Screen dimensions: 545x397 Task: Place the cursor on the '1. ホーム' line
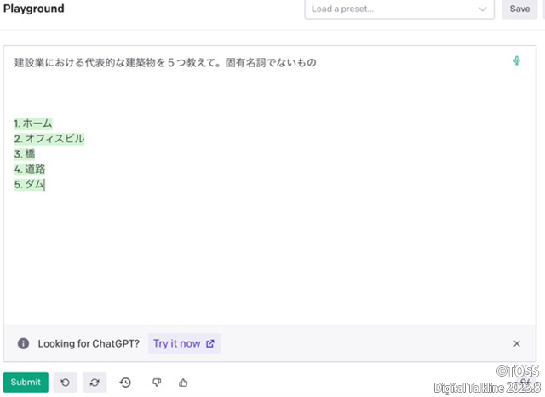click(x=33, y=124)
